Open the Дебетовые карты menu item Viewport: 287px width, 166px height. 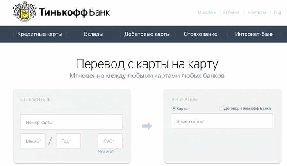click(147, 34)
